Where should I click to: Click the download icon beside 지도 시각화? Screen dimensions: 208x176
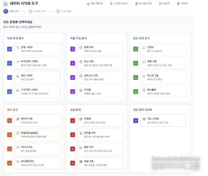point(136,121)
